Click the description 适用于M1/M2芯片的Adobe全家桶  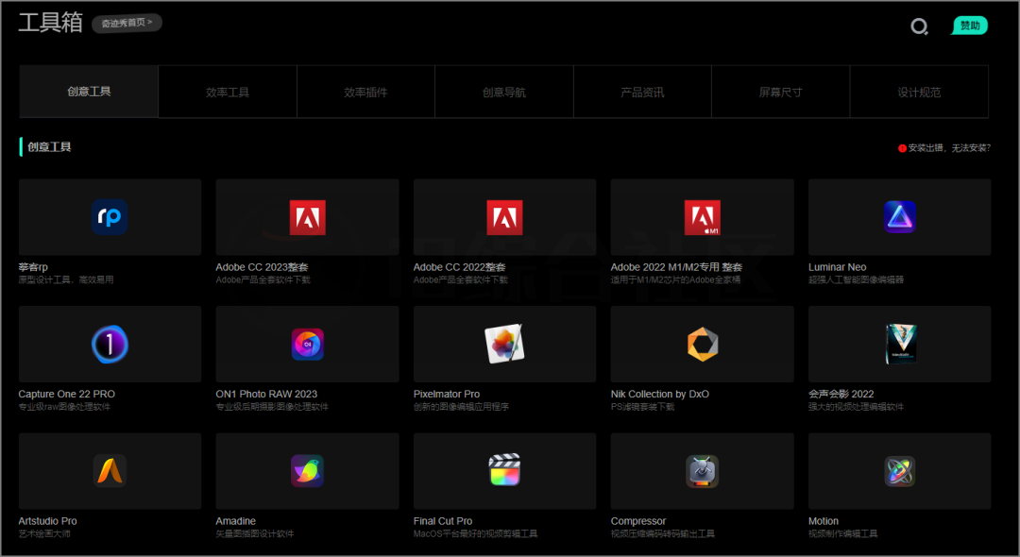[x=676, y=280]
